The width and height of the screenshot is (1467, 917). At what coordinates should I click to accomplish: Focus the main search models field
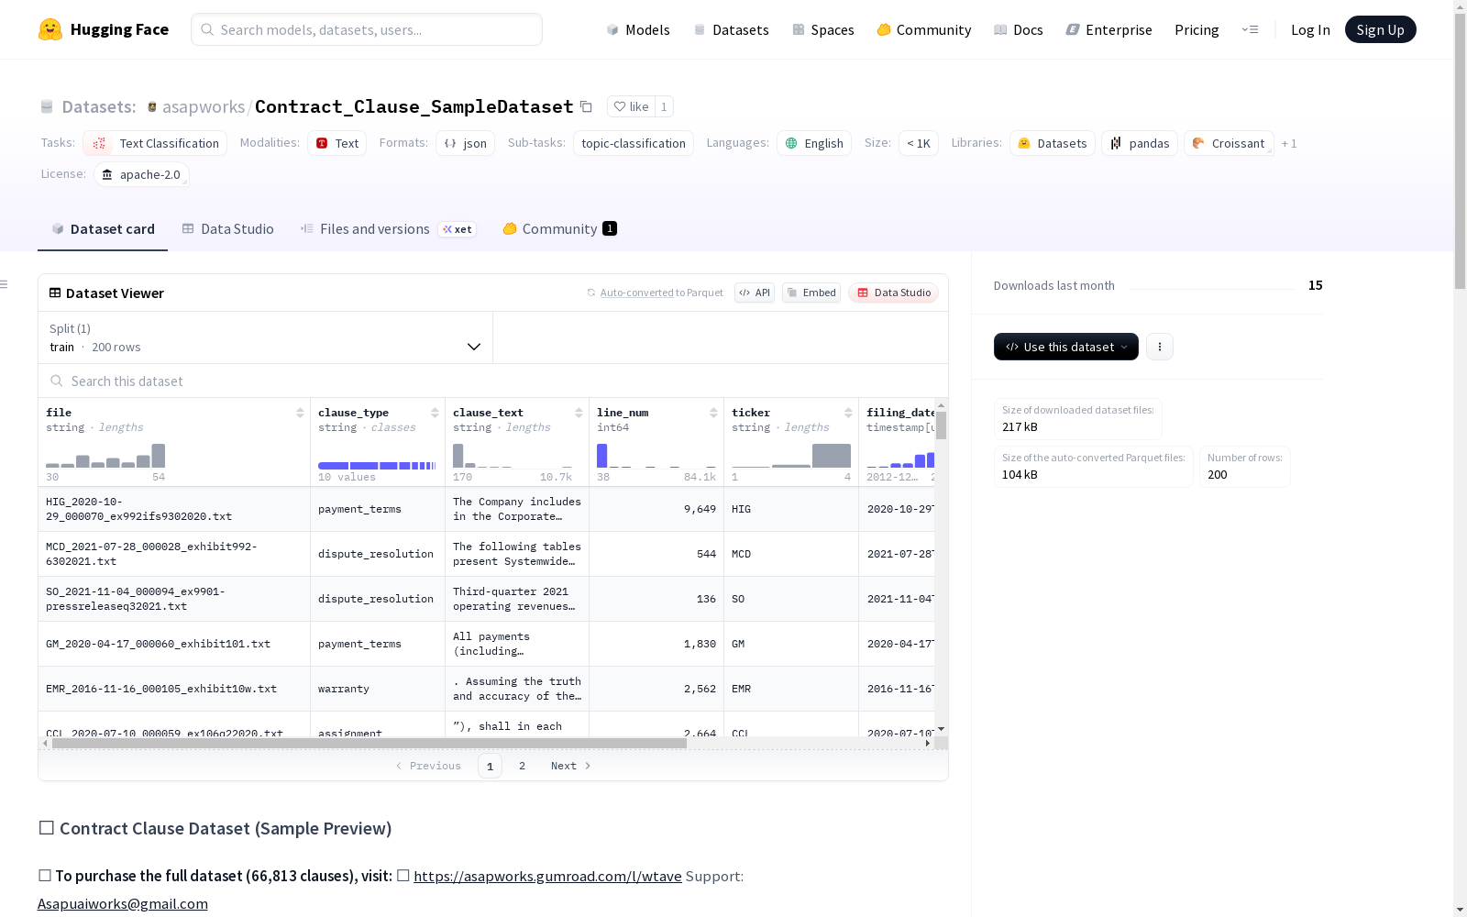[x=367, y=29]
